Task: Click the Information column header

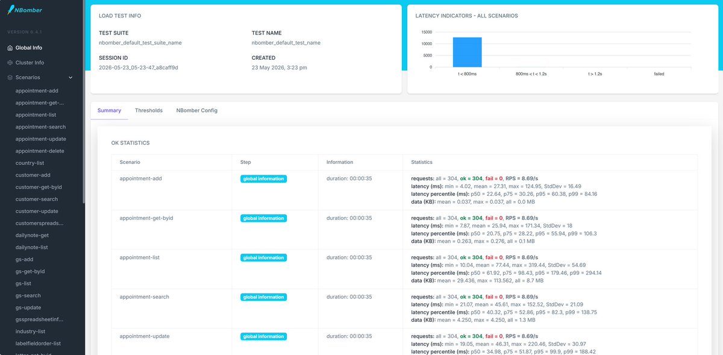Action: 340,162
